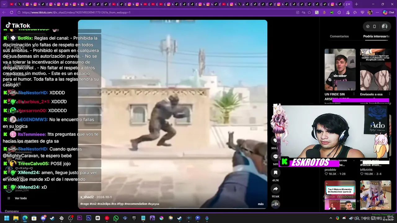Screen dimensions: 397x223
Task: Close the current TikTok tab
Action: pyautogui.click(x=348, y=4)
